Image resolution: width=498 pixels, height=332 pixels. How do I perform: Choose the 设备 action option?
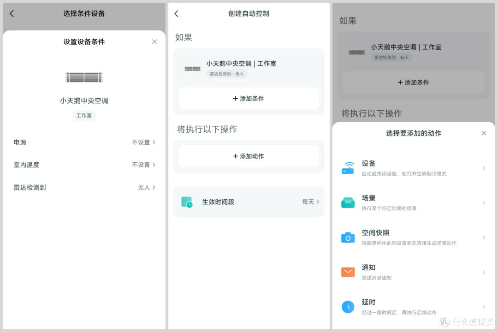[413, 168]
